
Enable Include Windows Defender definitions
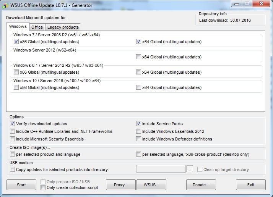point(138,139)
